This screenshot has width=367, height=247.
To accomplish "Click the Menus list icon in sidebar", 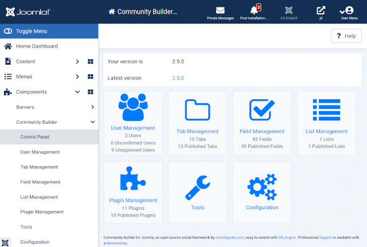I will (8, 76).
